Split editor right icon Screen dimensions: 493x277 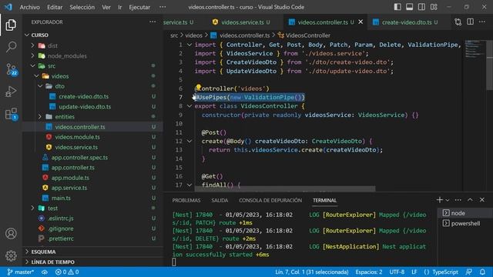click(x=471, y=22)
